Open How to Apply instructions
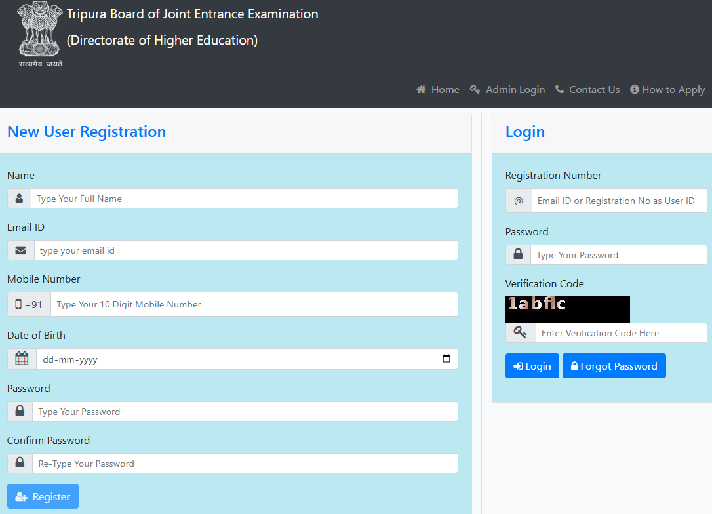Screen dimensions: 712x514 tap(667, 90)
